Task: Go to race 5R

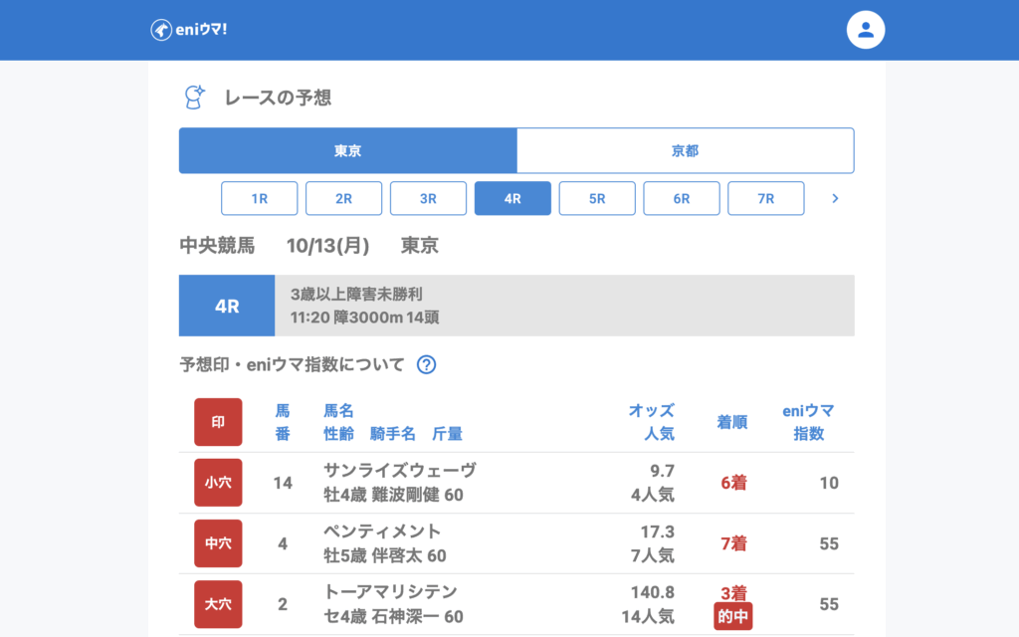Action: [x=597, y=198]
